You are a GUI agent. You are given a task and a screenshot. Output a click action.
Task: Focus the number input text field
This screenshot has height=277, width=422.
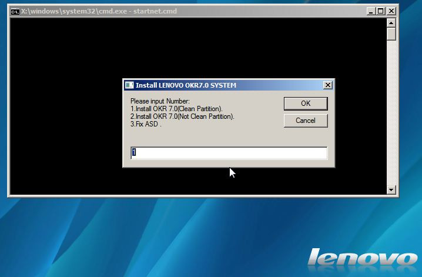point(229,153)
